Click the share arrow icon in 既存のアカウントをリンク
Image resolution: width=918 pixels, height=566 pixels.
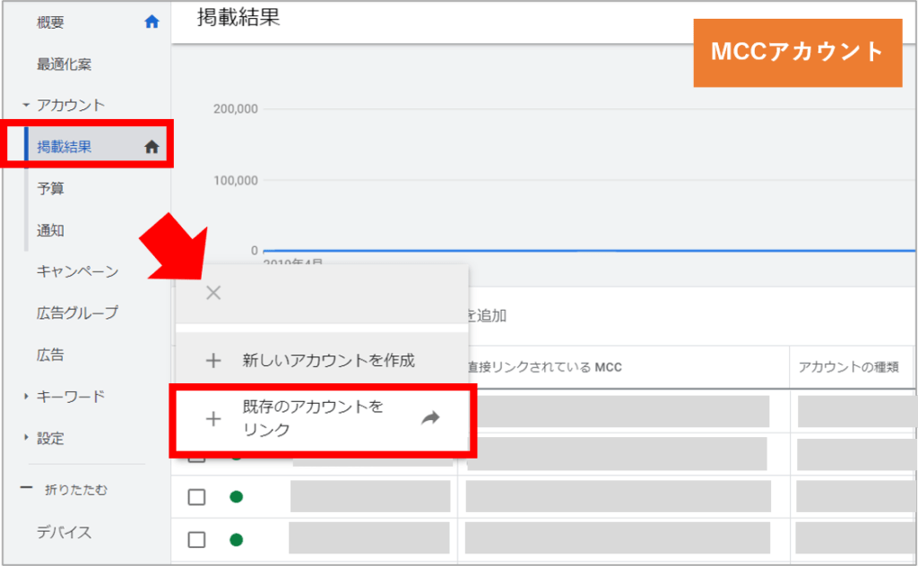pos(430,417)
